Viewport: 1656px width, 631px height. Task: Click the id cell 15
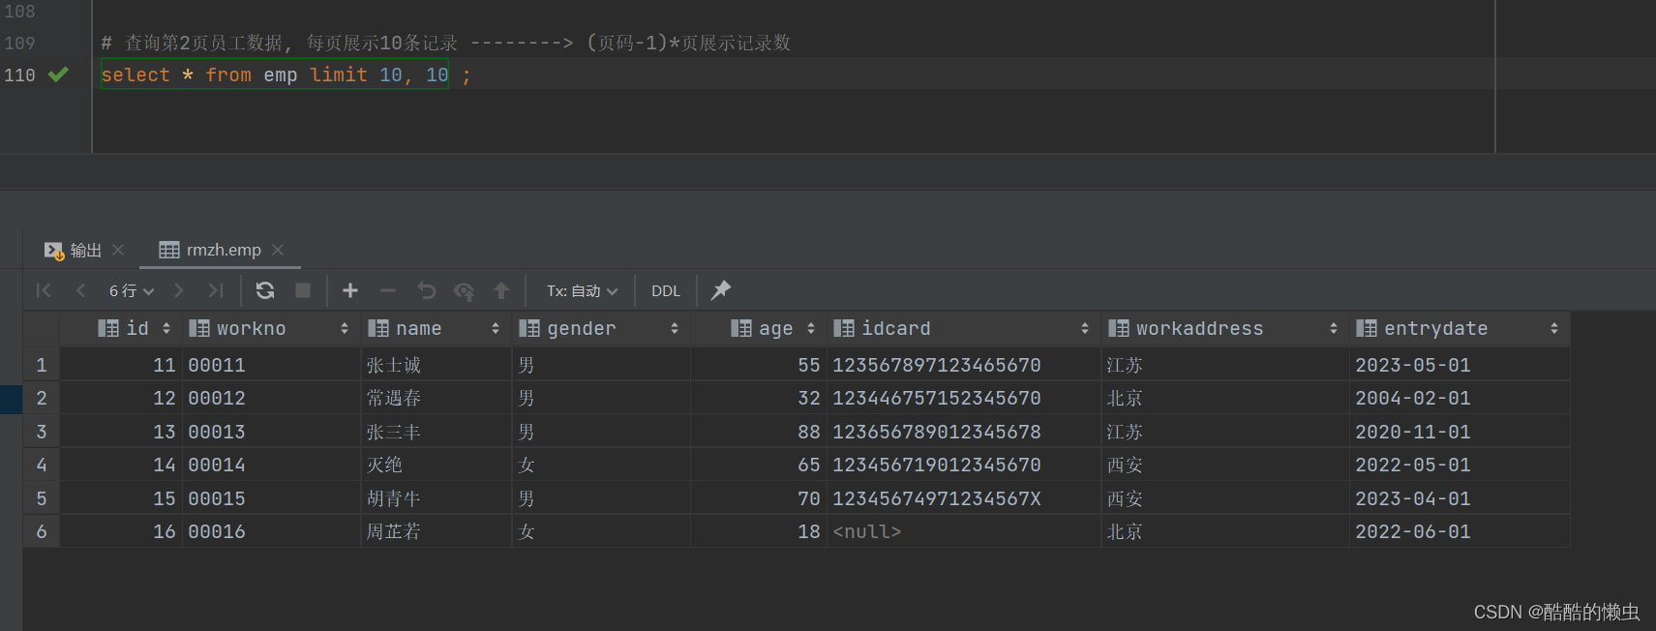click(121, 498)
